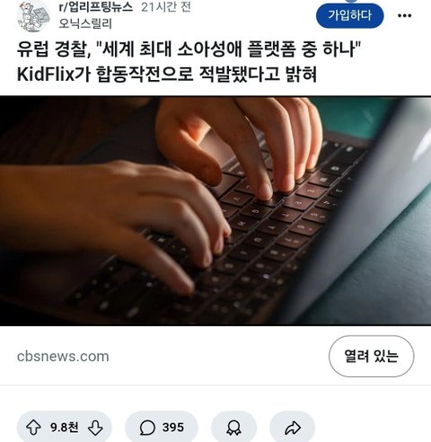
Task: Click the blank card area beside cbsnews.com
Action: [218, 357]
